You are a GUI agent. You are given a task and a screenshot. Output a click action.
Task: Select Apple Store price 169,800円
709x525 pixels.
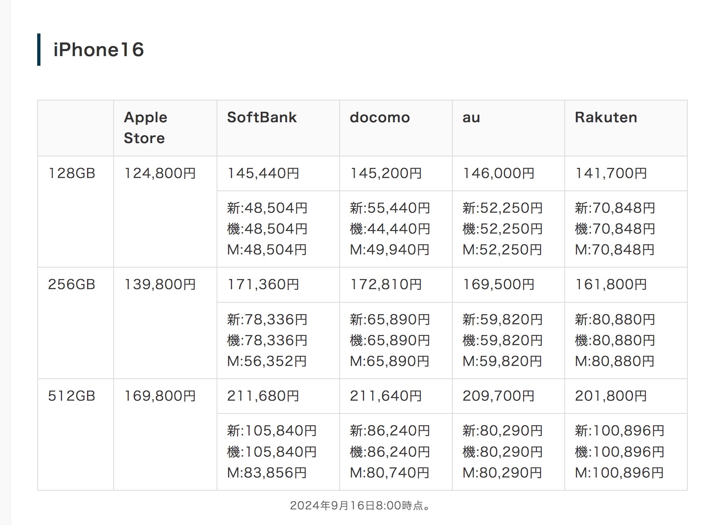pos(160,396)
